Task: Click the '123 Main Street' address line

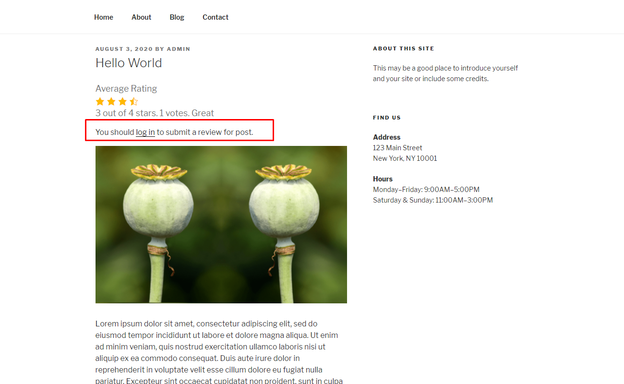Action: [397, 148]
